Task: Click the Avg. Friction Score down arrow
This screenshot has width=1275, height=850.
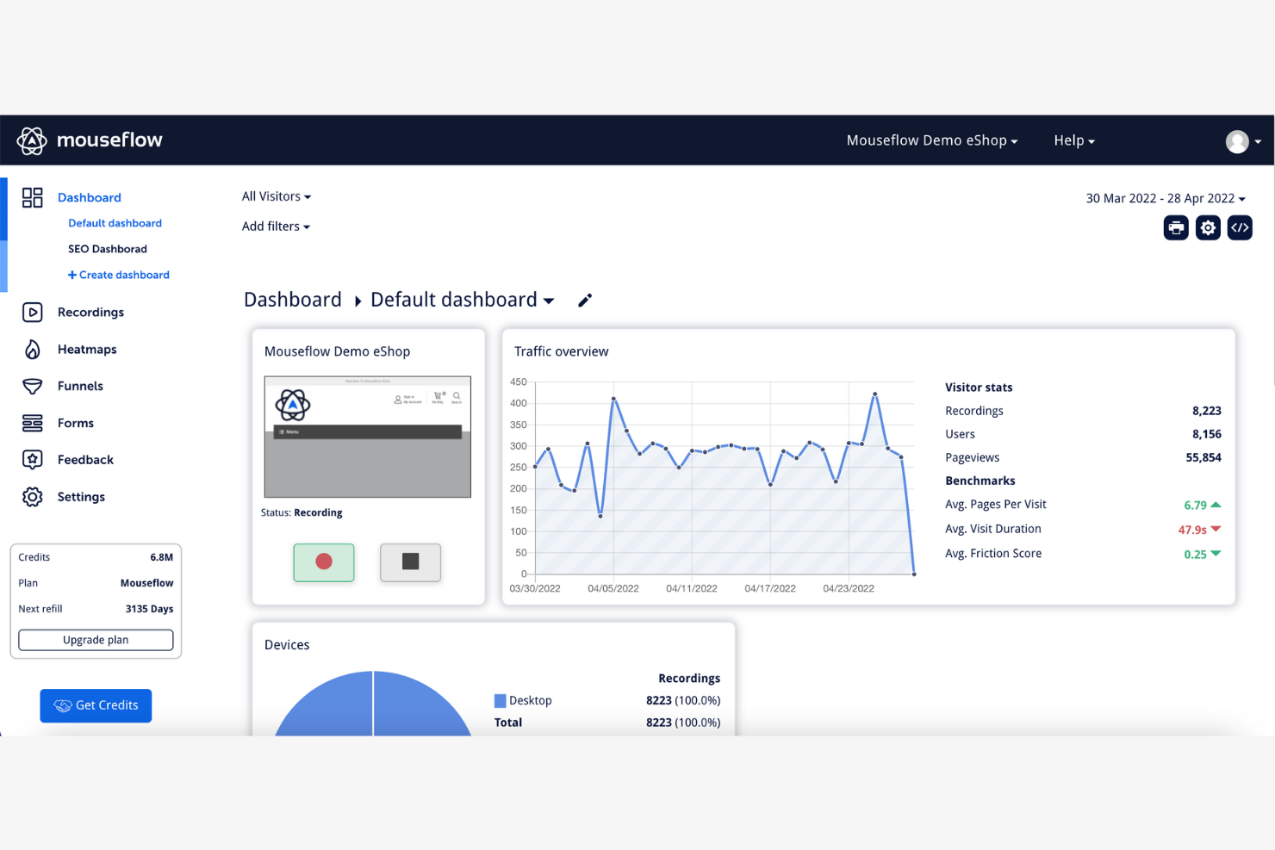Action: click(1216, 554)
